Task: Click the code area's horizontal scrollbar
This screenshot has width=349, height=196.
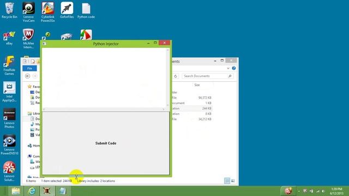Action: pyautogui.click(x=104, y=109)
